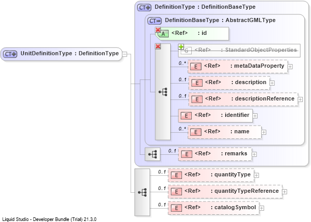Click the E icon of remarks element

[x=187, y=154]
